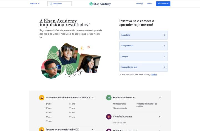Click the Ciências humanas course icon

(109, 117)
